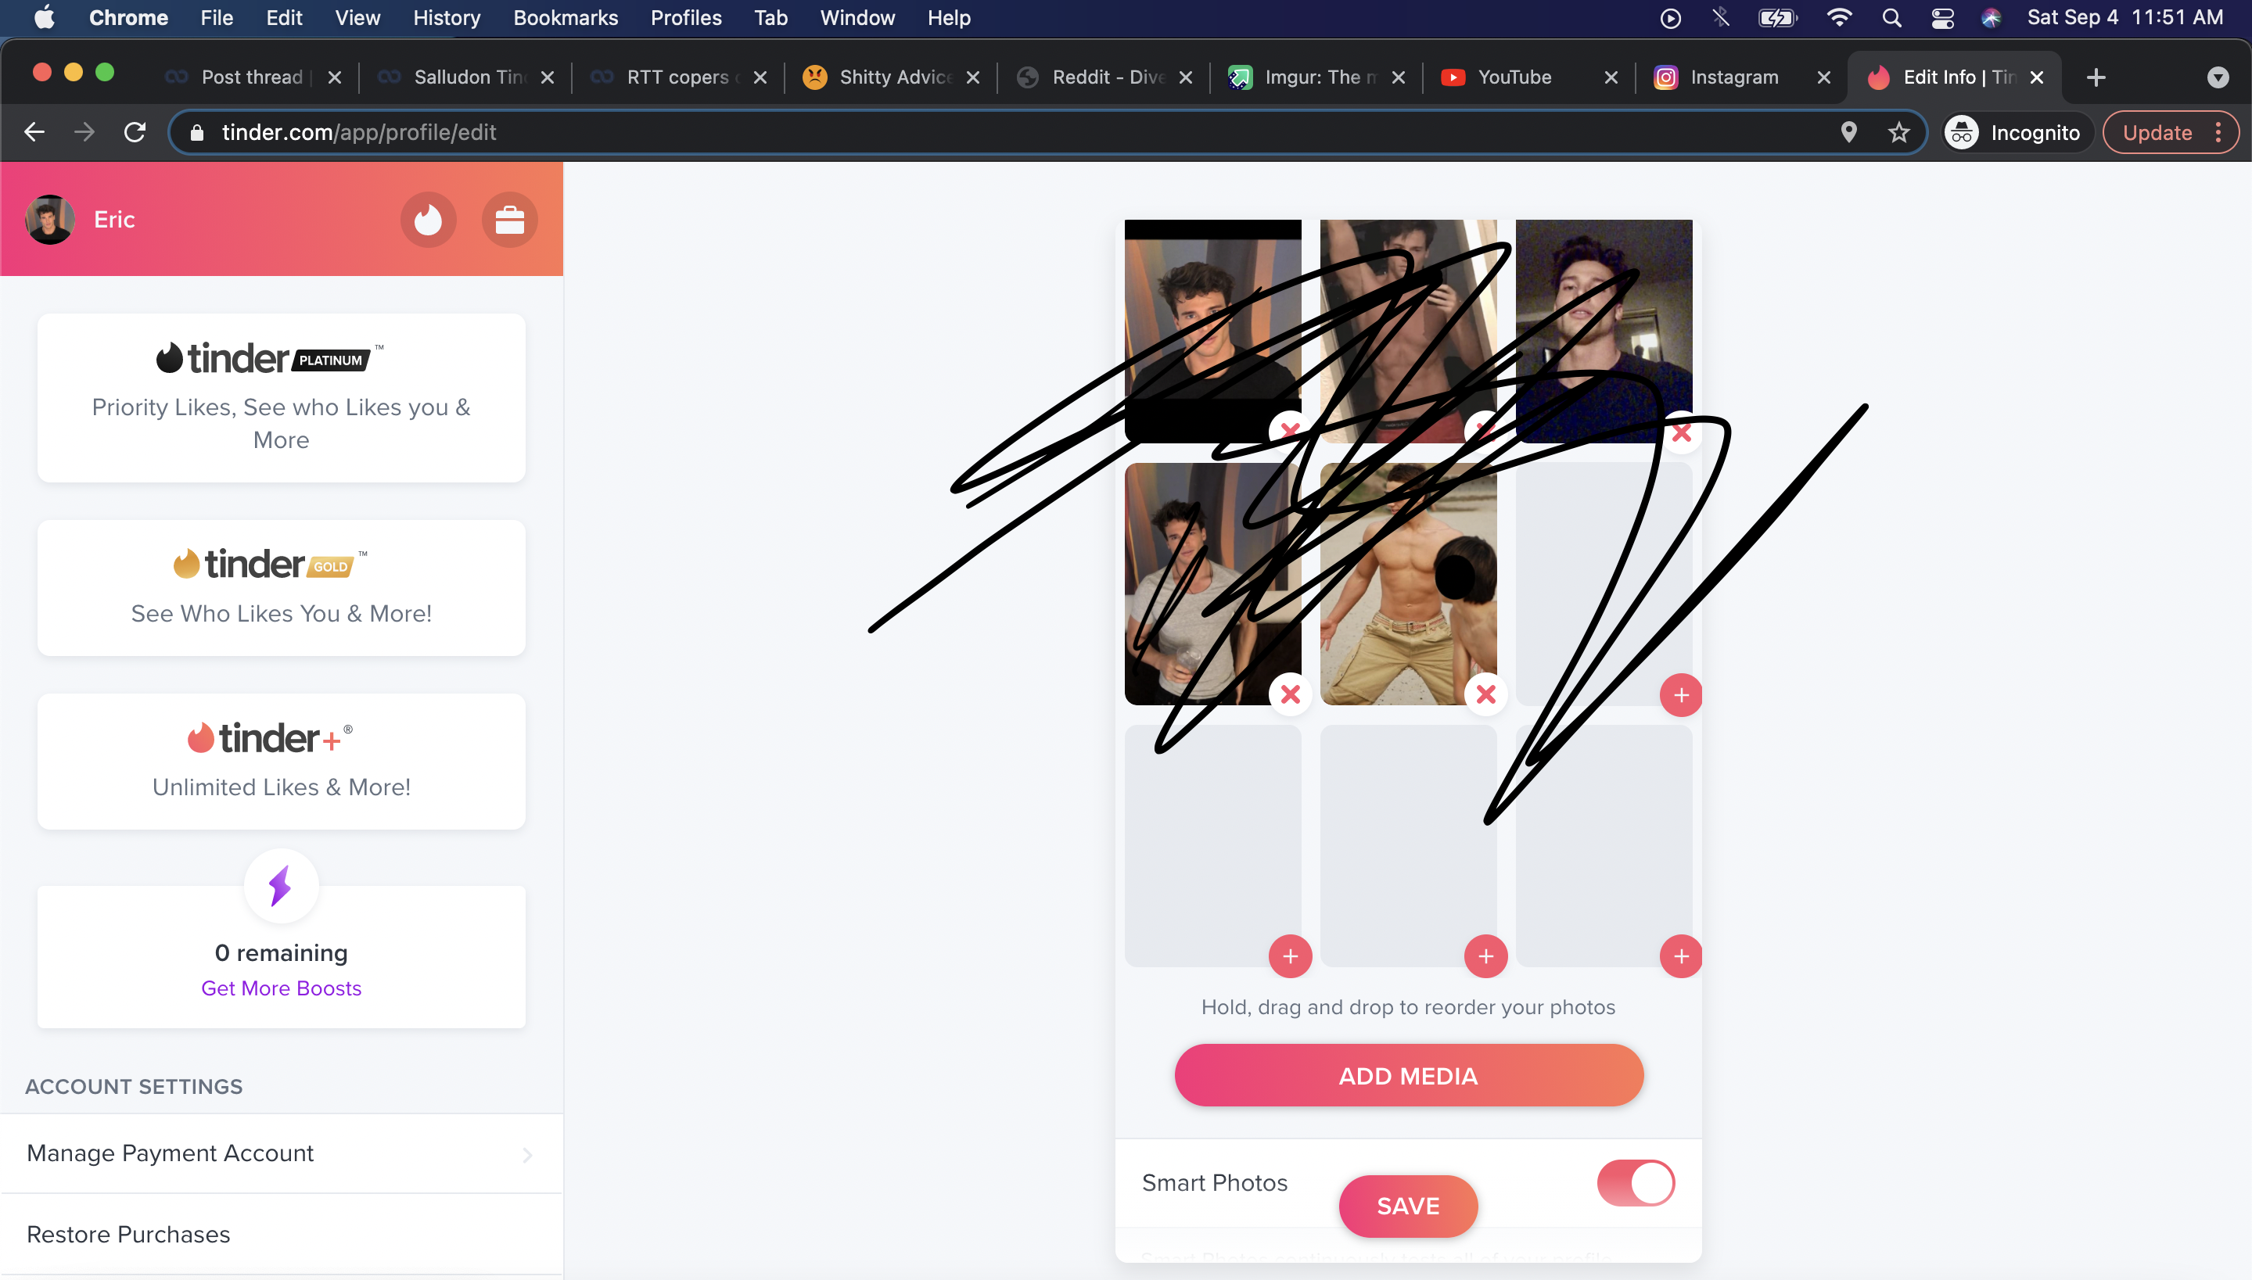Image resolution: width=2252 pixels, height=1280 pixels.
Task: Click the purple Boost lightning icon
Action: tap(281, 886)
